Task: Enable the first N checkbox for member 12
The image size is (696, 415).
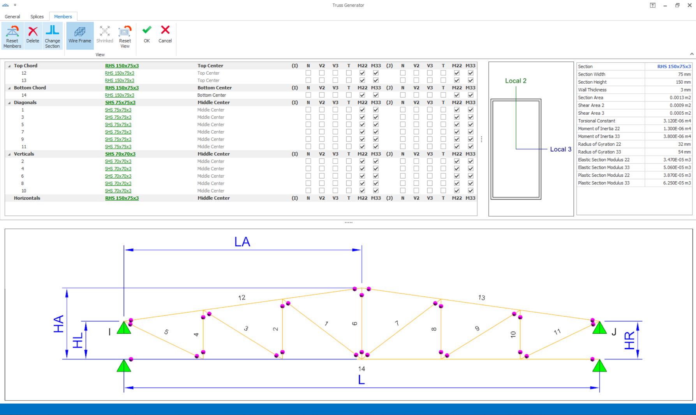Action: 308,73
